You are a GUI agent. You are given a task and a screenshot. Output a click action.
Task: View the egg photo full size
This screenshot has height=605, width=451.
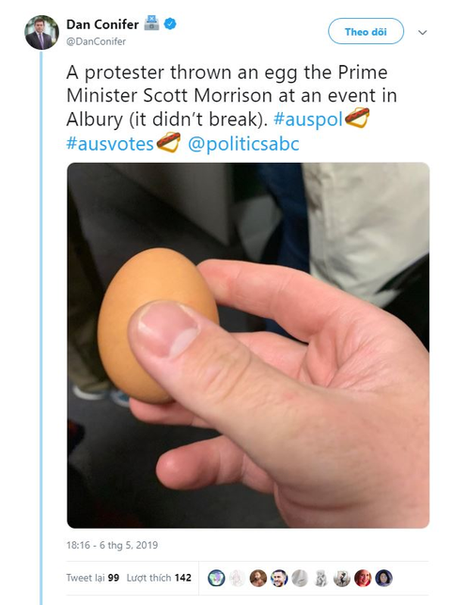(248, 345)
